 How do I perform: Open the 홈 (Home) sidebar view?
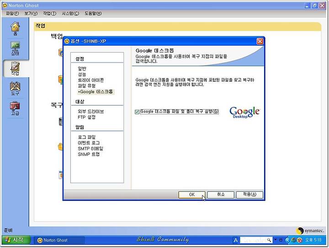point(15,29)
